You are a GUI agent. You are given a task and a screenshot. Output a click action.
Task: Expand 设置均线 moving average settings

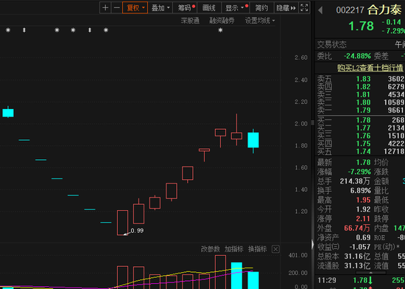click(260, 21)
